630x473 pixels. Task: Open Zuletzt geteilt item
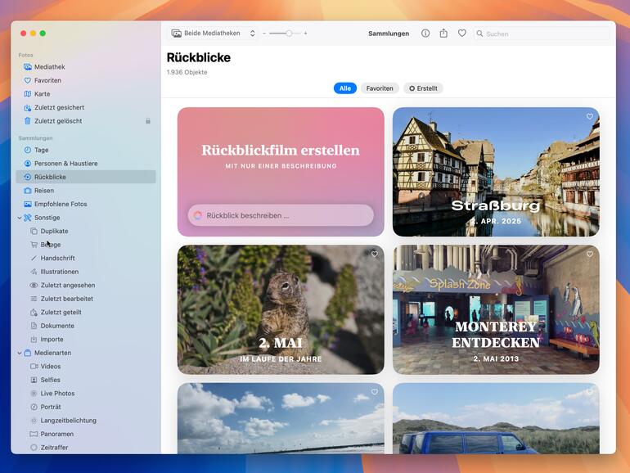click(85, 313)
